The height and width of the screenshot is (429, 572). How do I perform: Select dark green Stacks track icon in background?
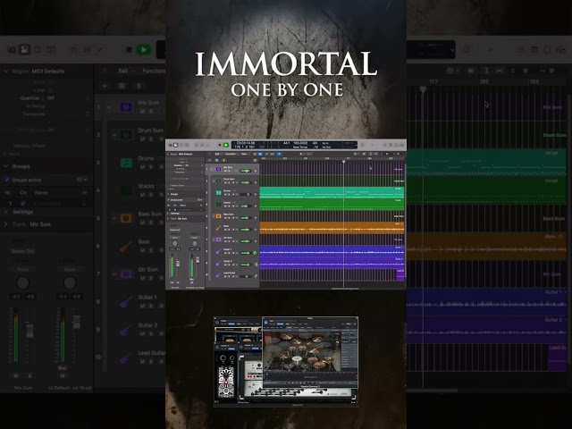click(126, 190)
